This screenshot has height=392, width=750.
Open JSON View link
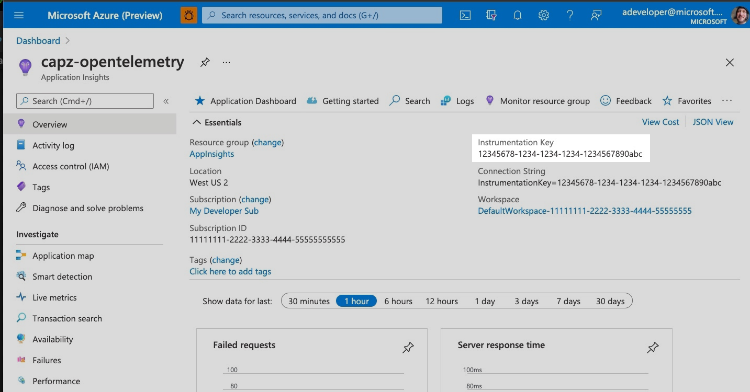click(x=713, y=122)
